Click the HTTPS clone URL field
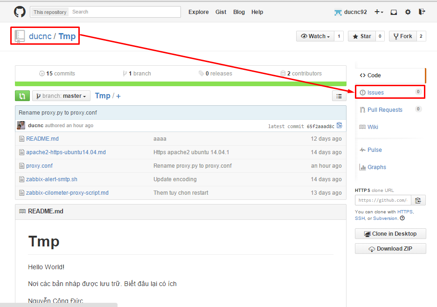Image resolution: width=437 pixels, height=307 pixels. tap(383, 200)
